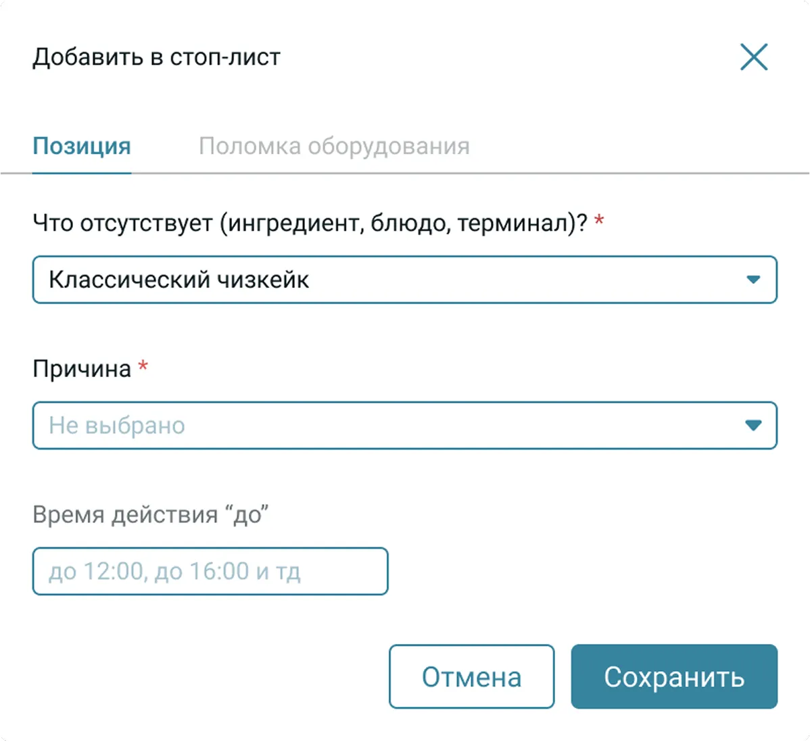Screen dimensions: 810x742
Task: Click the red asterisk next to Причина
Action: click(x=143, y=366)
